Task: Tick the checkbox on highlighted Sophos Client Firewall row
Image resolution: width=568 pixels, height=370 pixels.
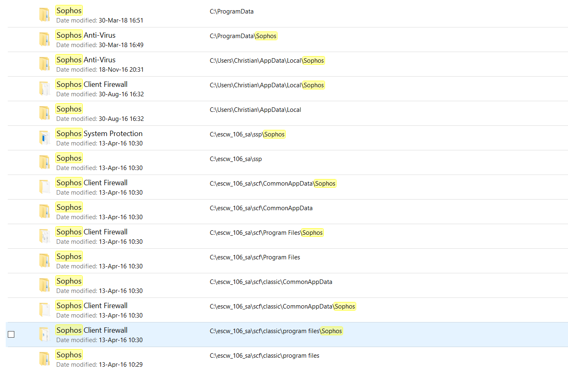Action: click(x=11, y=334)
